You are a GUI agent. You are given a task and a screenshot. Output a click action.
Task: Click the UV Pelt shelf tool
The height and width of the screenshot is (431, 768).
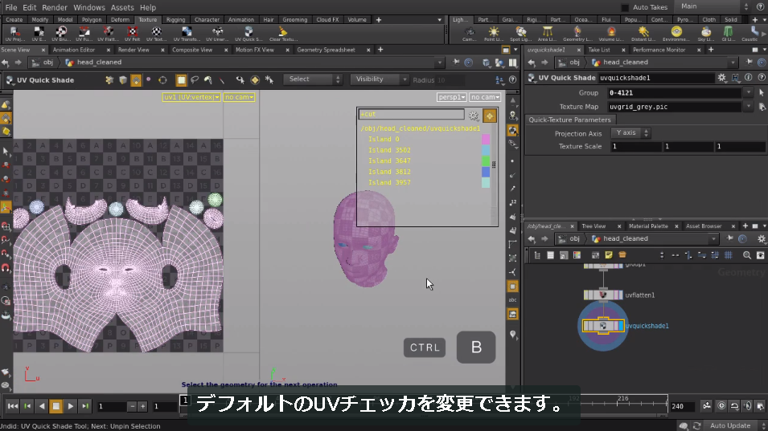[132, 33]
